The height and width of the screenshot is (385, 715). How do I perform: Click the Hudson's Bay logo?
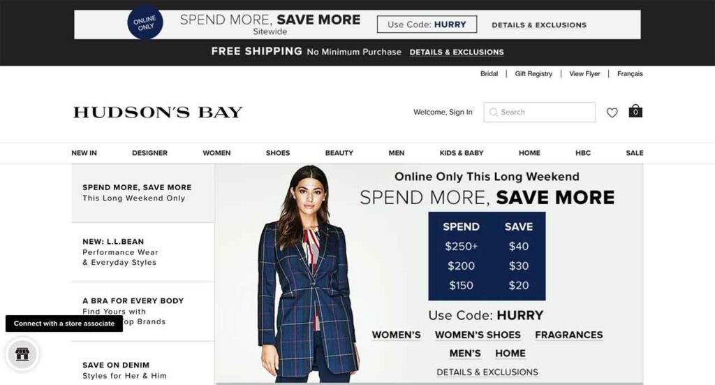(x=158, y=112)
